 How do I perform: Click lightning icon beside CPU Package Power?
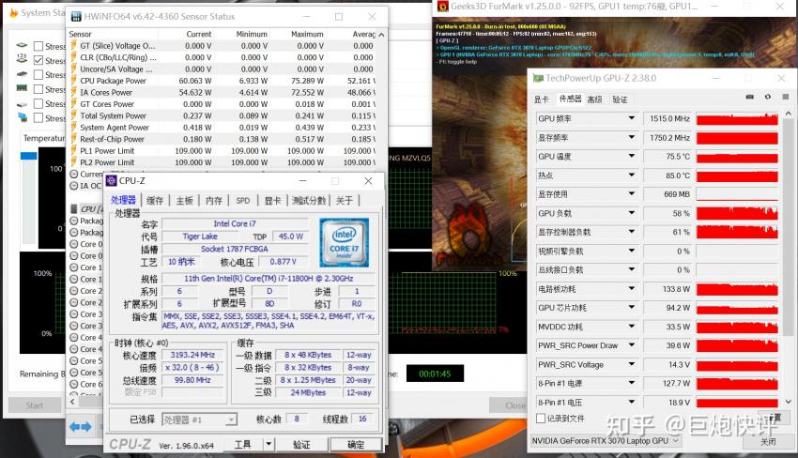pos(75,81)
